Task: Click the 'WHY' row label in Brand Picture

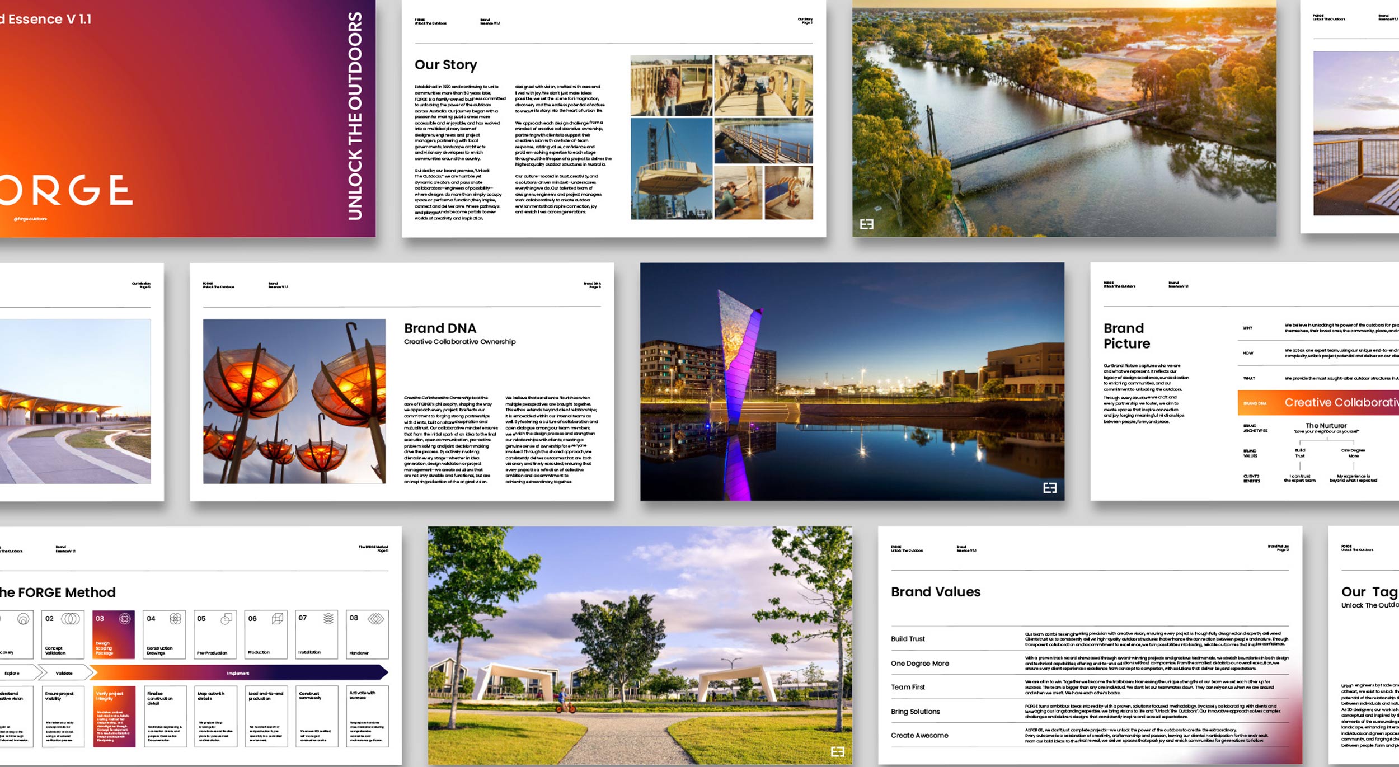Action: pyautogui.click(x=1248, y=328)
